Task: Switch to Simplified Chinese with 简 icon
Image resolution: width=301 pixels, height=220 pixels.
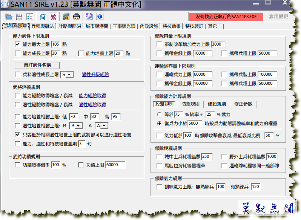Action: 43,17
